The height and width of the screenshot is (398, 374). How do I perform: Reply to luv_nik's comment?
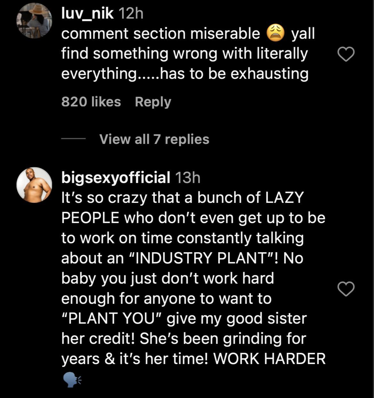click(153, 102)
